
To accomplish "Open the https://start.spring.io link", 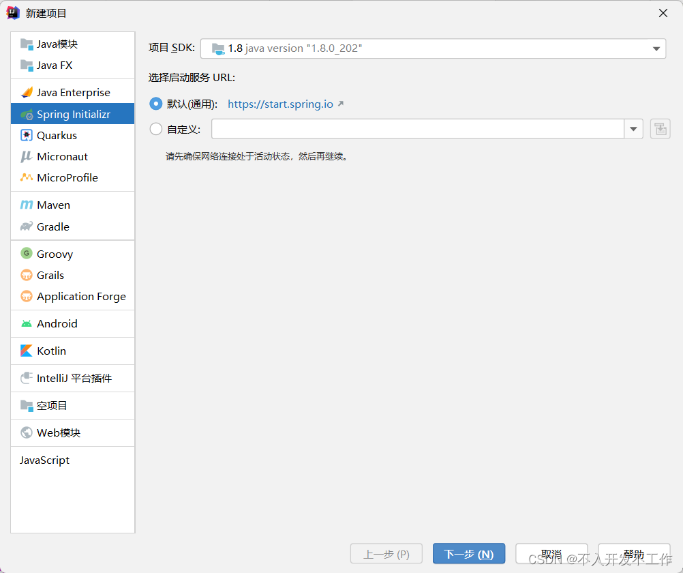I will click(281, 104).
